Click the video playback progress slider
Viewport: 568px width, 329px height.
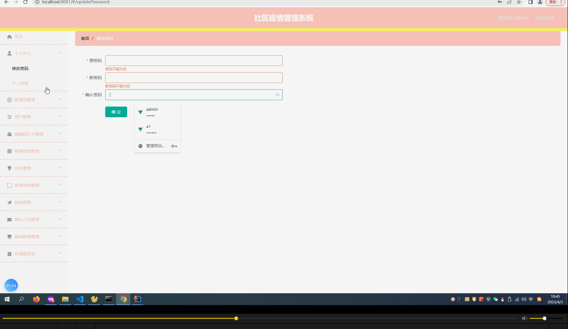tap(236, 318)
